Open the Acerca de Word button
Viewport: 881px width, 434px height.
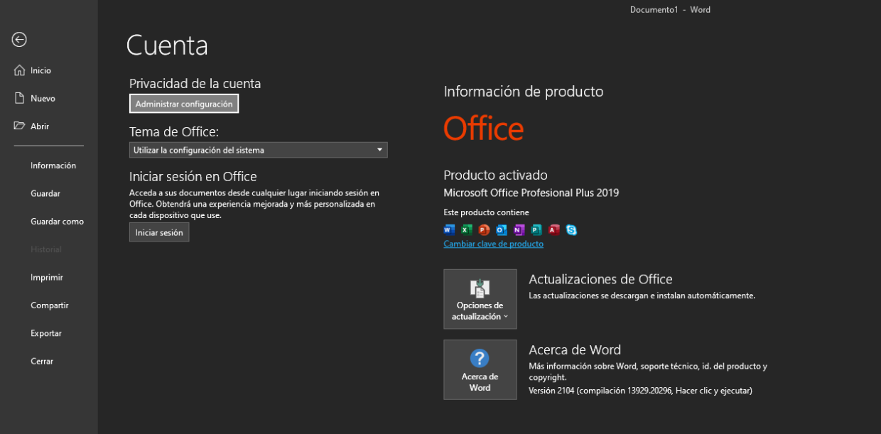(x=480, y=369)
